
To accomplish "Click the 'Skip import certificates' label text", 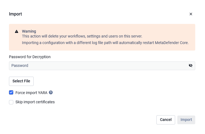I will click(x=35, y=102).
